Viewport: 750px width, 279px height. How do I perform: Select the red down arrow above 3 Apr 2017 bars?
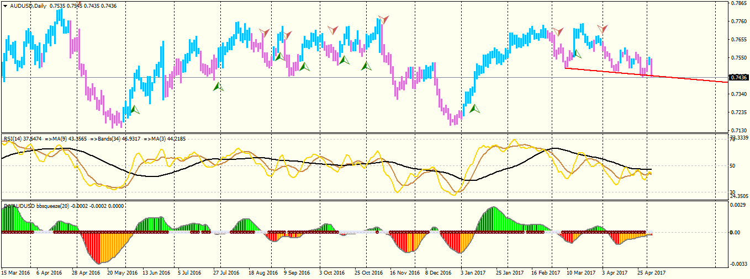[x=603, y=29]
